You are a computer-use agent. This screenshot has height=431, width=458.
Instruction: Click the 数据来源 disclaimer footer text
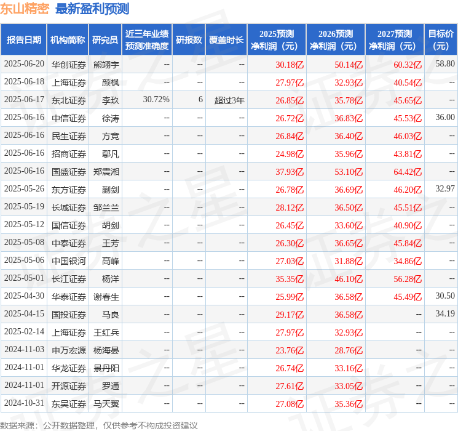pos(99,425)
